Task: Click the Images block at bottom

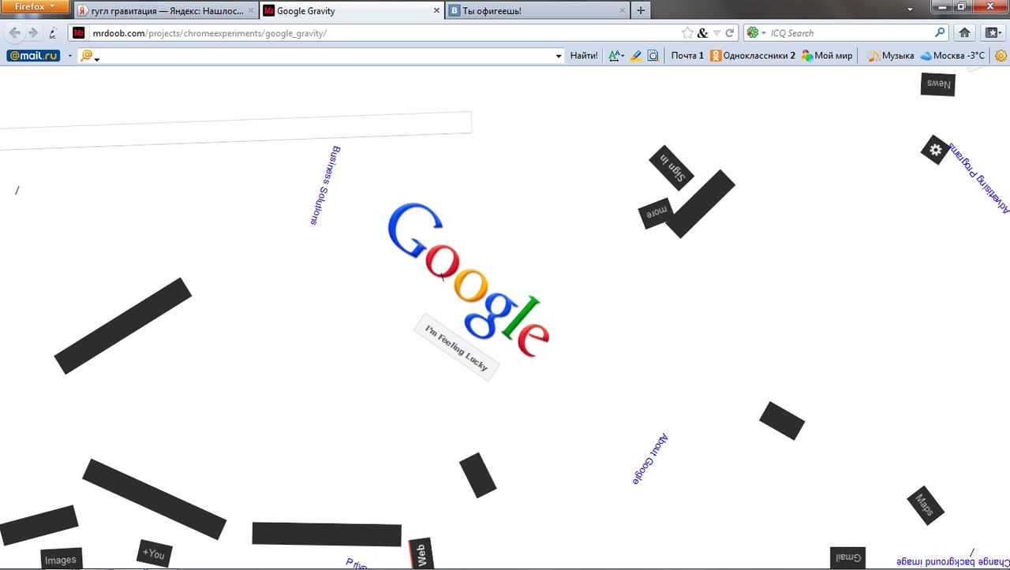Action: (x=62, y=559)
